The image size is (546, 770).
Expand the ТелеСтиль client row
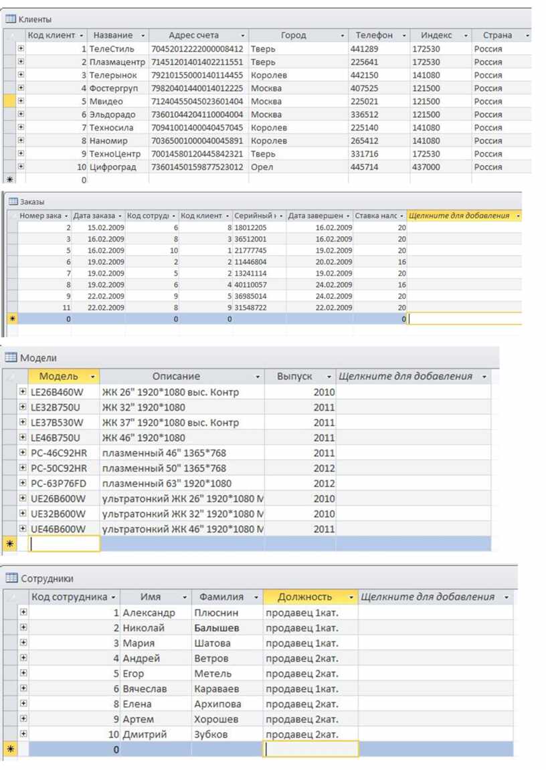(21, 49)
